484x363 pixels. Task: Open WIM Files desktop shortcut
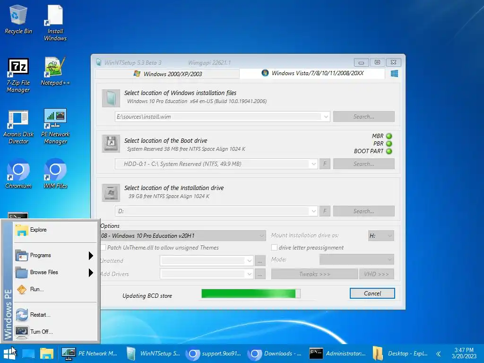click(55, 174)
